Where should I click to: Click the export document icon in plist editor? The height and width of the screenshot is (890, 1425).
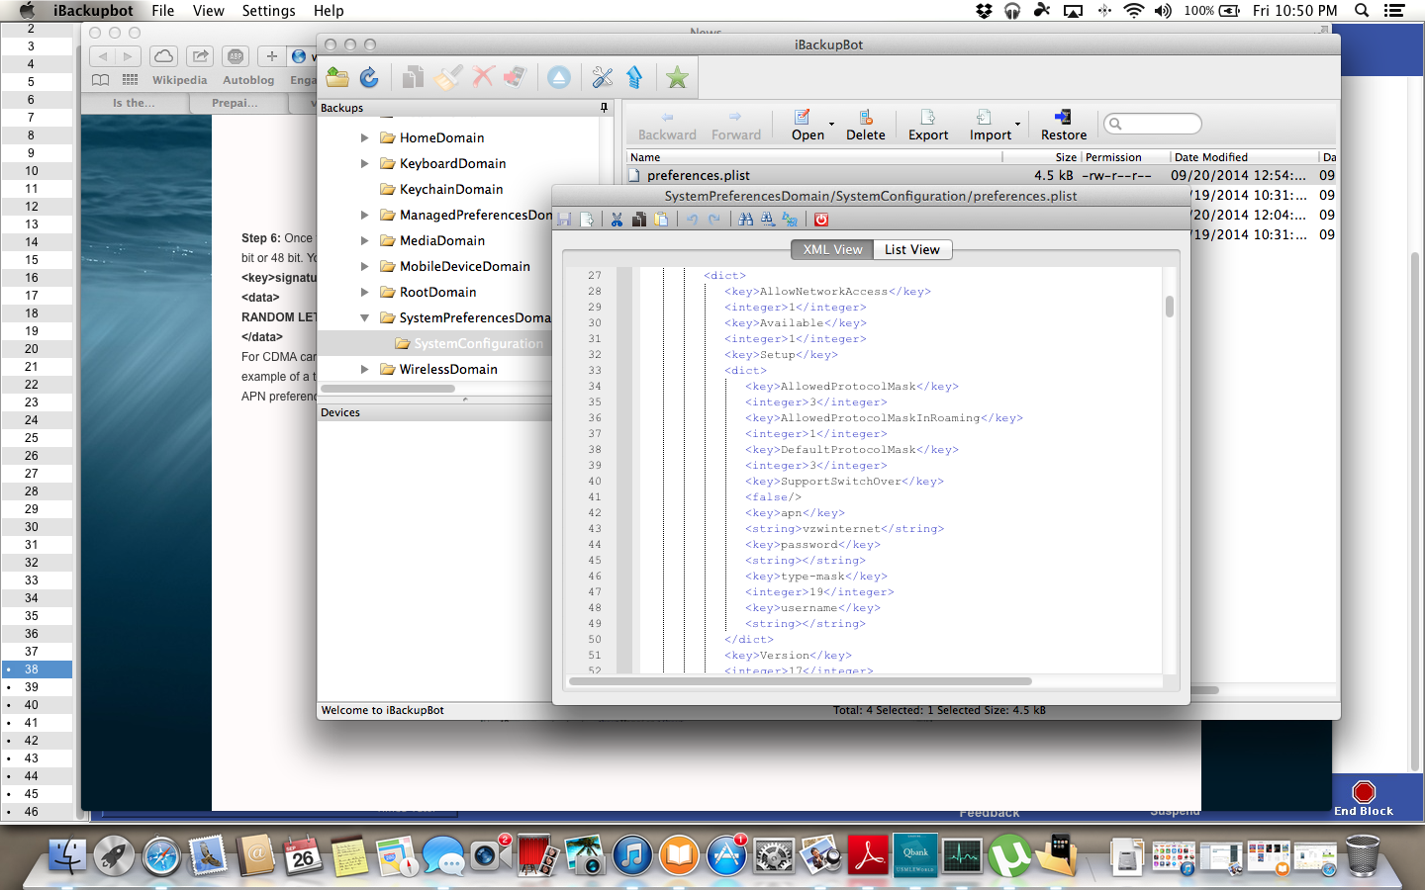(587, 220)
